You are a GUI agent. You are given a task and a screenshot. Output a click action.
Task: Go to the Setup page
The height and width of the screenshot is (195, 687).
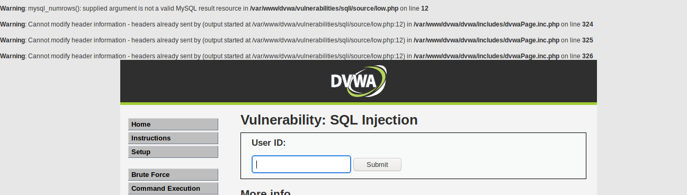point(173,152)
